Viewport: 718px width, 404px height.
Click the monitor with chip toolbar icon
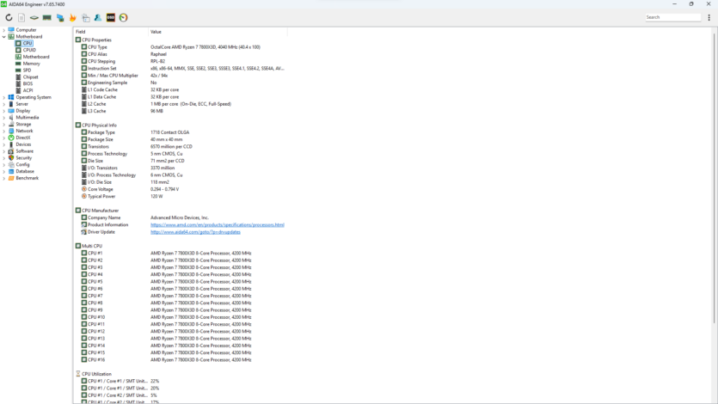(x=60, y=17)
